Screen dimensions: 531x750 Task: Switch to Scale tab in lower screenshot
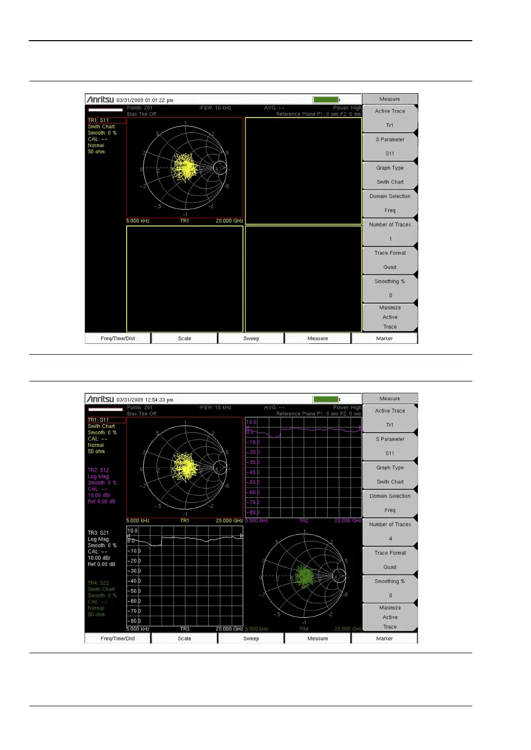point(184,638)
